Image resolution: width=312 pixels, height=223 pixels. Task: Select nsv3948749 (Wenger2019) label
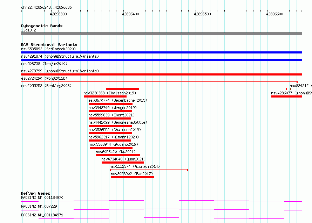click(x=113, y=108)
